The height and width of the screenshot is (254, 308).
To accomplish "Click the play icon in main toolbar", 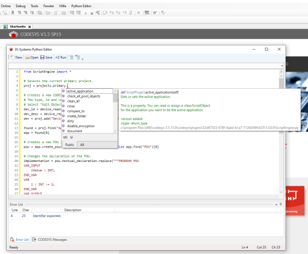I will coord(86,13).
